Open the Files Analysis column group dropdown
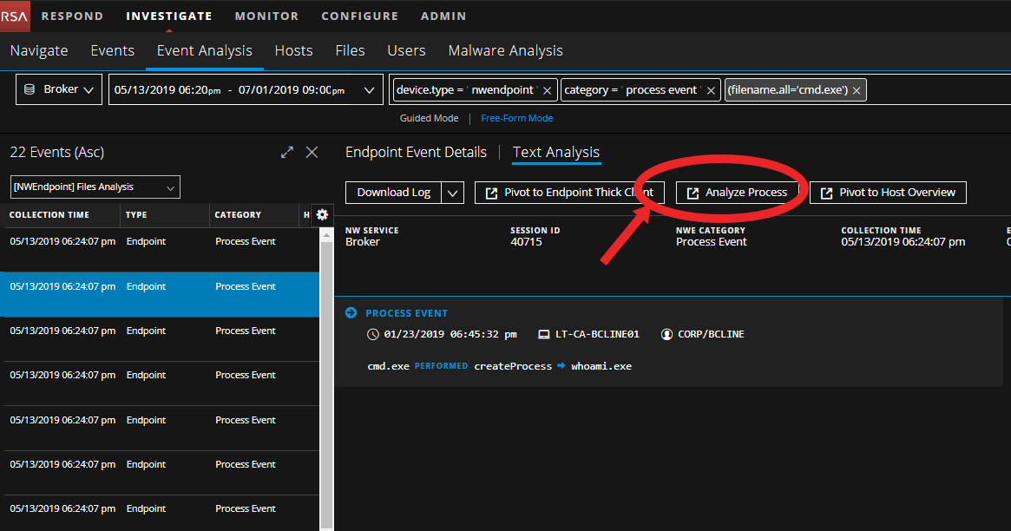Image resolution: width=1011 pixels, height=531 pixels. click(95, 187)
